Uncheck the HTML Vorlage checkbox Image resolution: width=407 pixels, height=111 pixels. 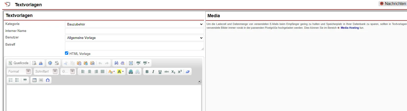pos(66,53)
